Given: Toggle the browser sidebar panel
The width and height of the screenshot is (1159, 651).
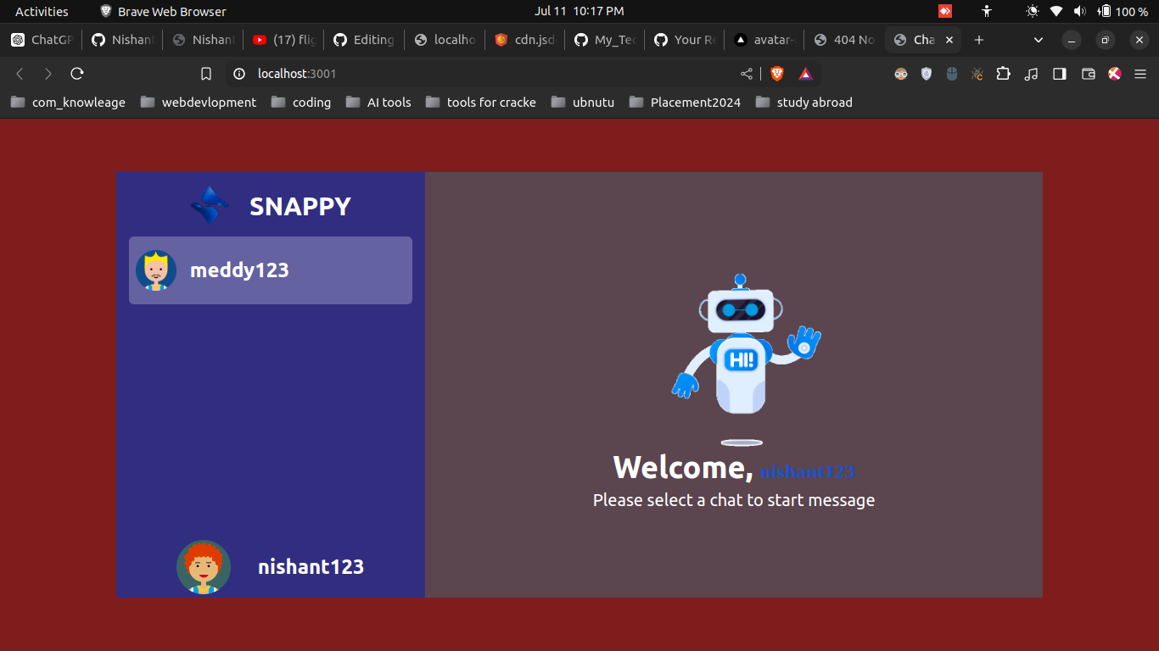Looking at the screenshot, I should click(x=1059, y=74).
